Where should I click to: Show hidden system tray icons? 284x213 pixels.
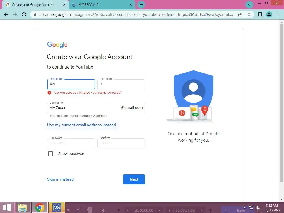click(x=245, y=207)
